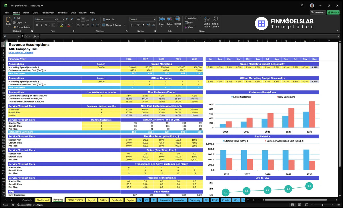Click the Borders grid icon
The height and width of the screenshot is (208, 343).
coord(54,25)
